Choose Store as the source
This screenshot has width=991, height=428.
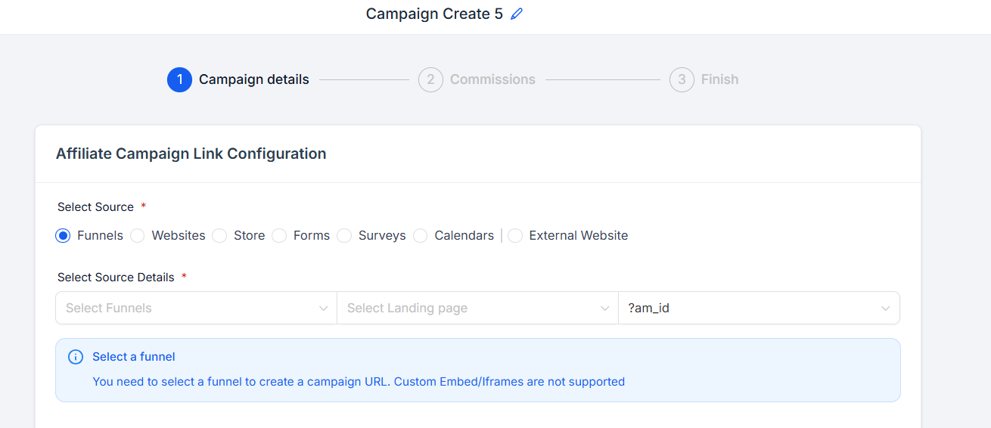click(x=219, y=236)
